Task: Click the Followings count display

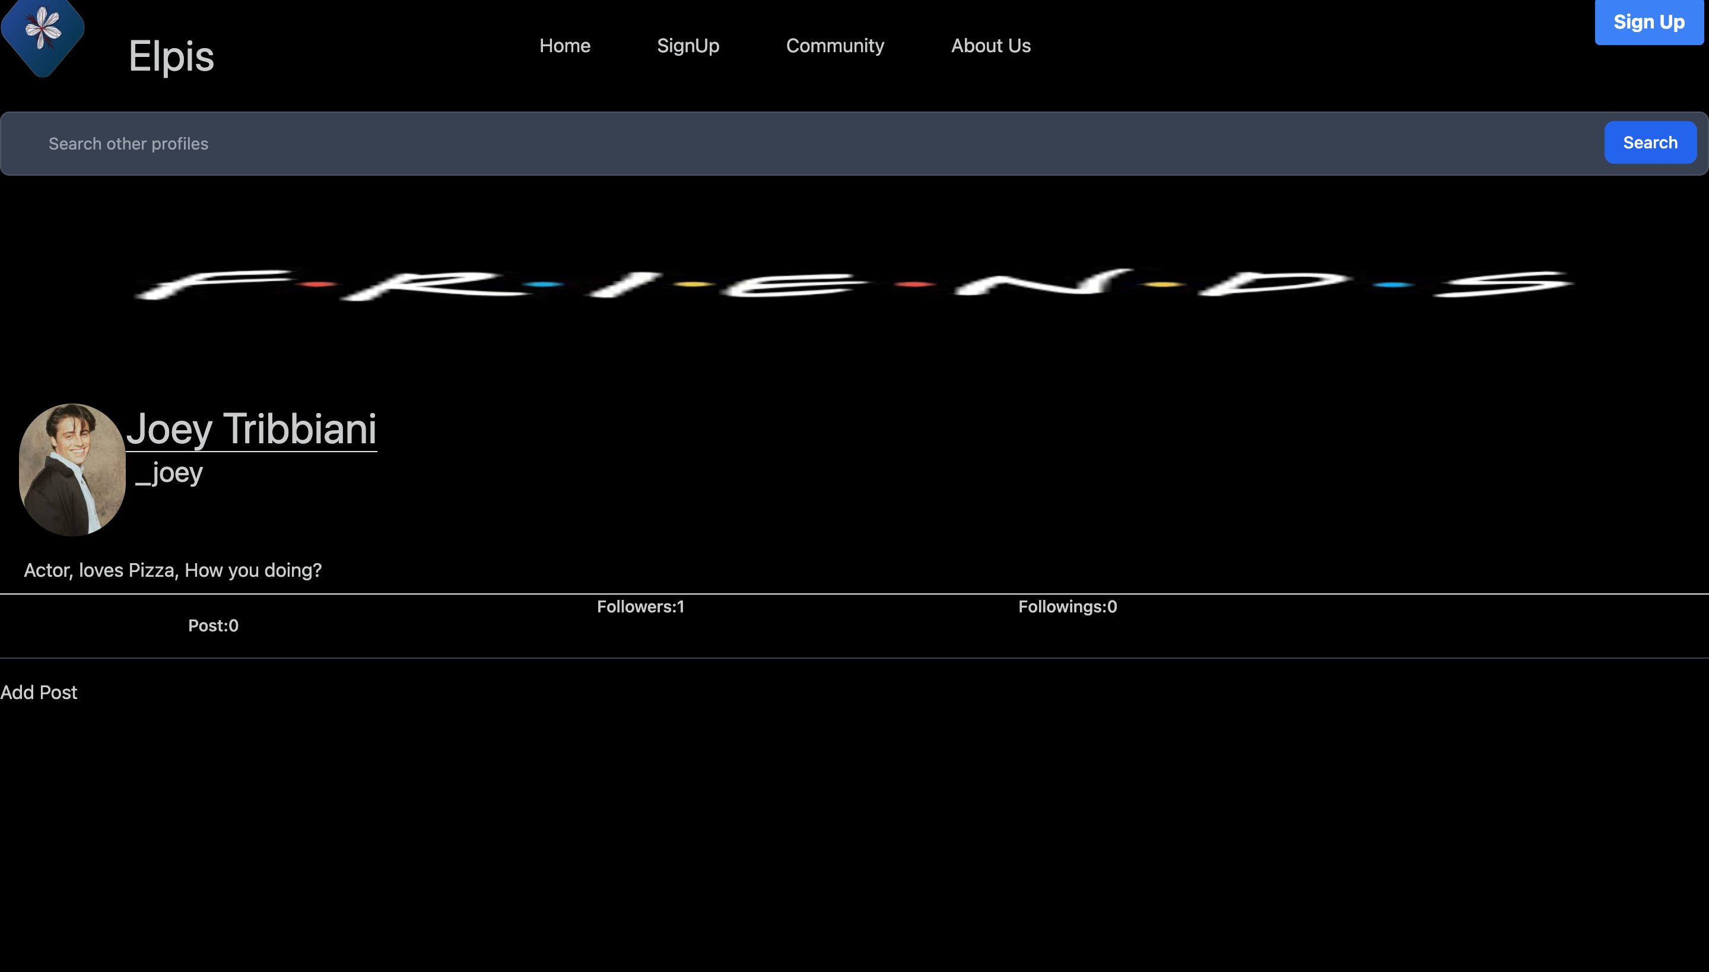Action: pyautogui.click(x=1067, y=607)
